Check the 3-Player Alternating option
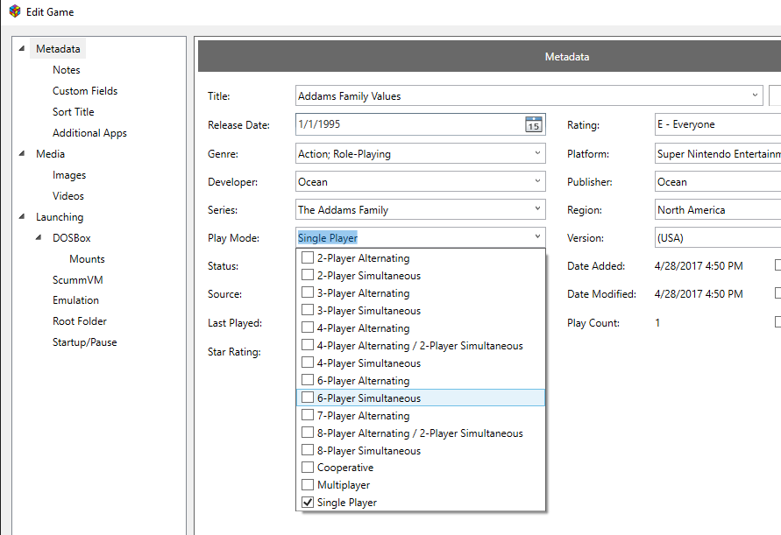 pyautogui.click(x=308, y=292)
